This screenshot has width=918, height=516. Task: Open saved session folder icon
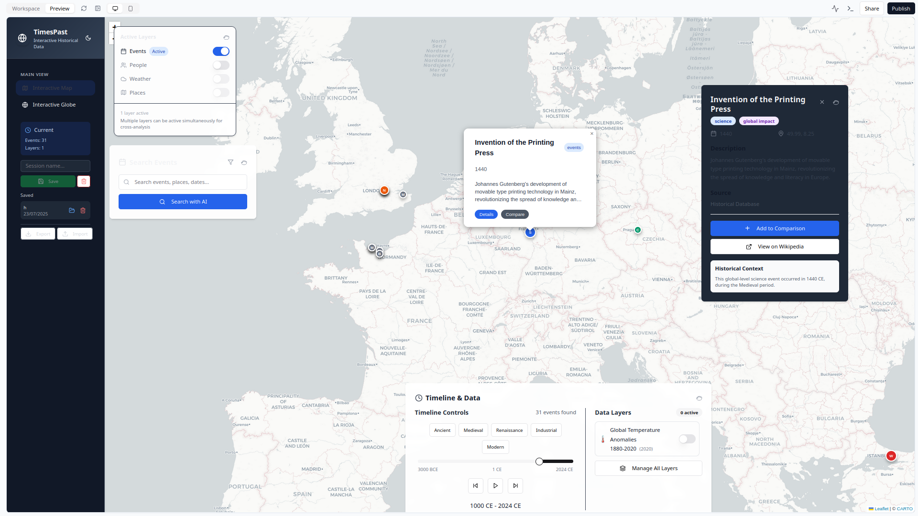(x=72, y=211)
